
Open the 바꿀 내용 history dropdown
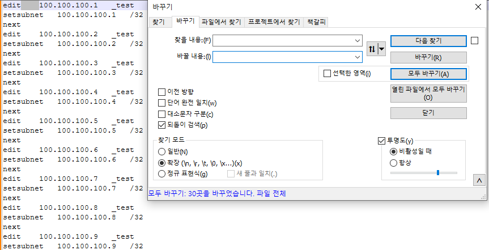[358, 57]
